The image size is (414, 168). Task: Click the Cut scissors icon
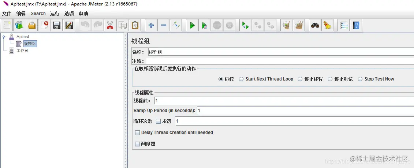point(110,25)
